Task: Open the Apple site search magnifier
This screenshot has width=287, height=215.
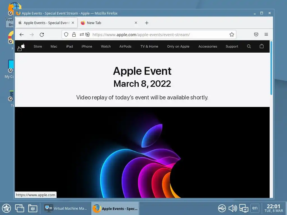Action: tap(249, 46)
